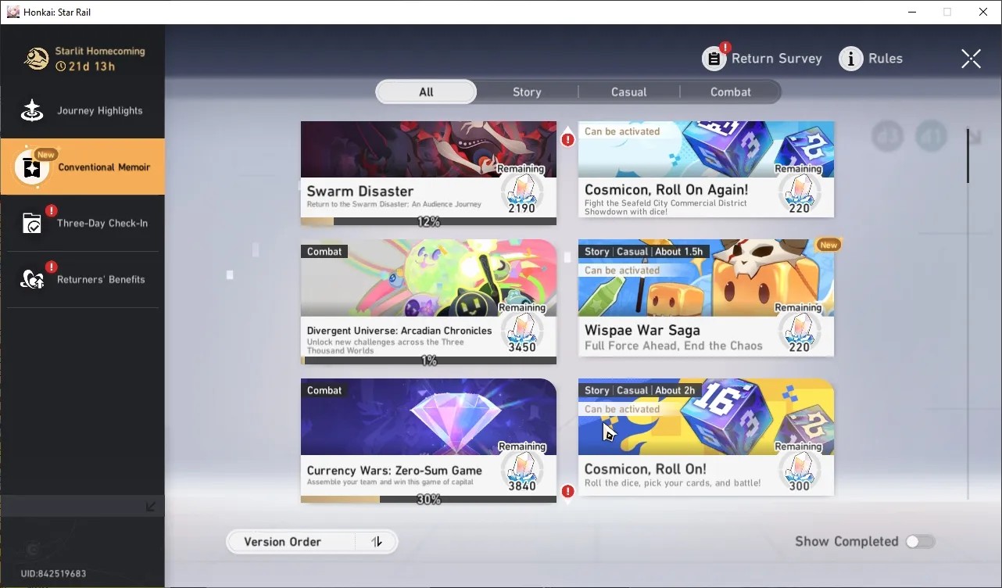Select the Conventional Memoir sidebar icon
Viewport: 1002px width, 588px height.
coord(32,167)
